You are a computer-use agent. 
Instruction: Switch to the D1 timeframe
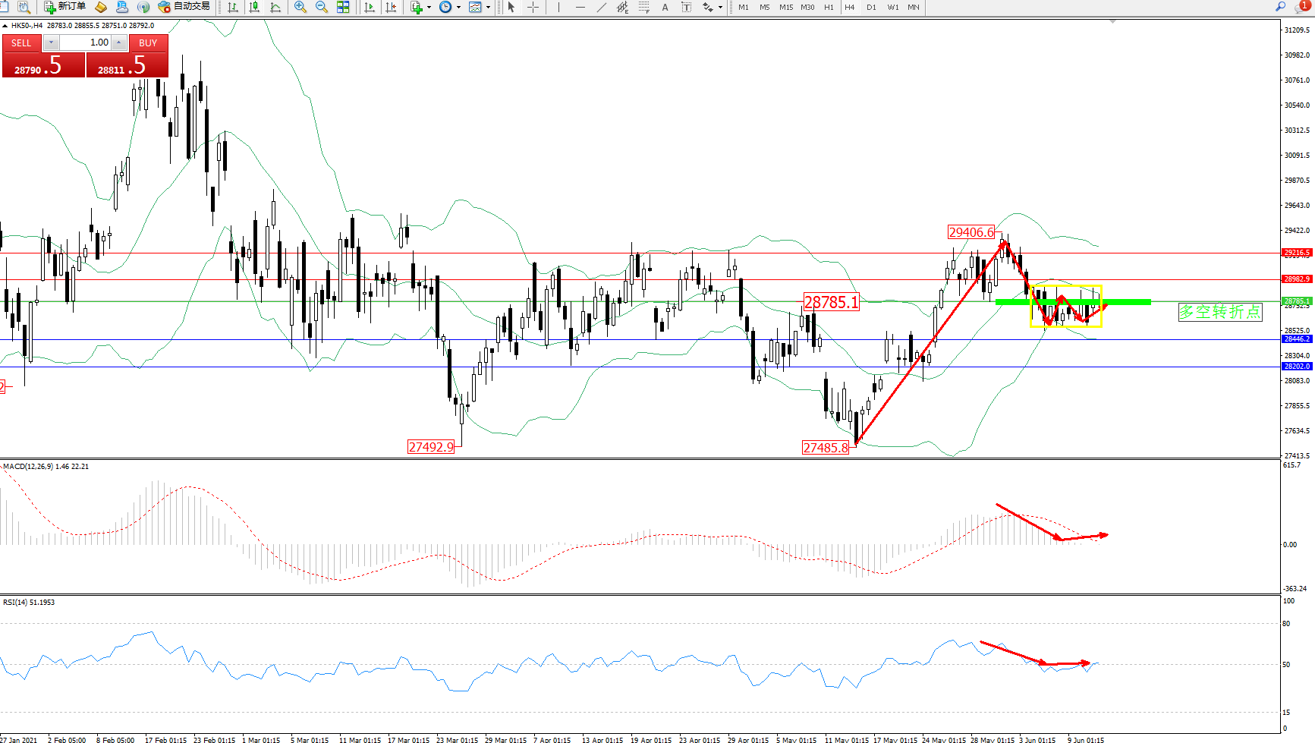[871, 7]
